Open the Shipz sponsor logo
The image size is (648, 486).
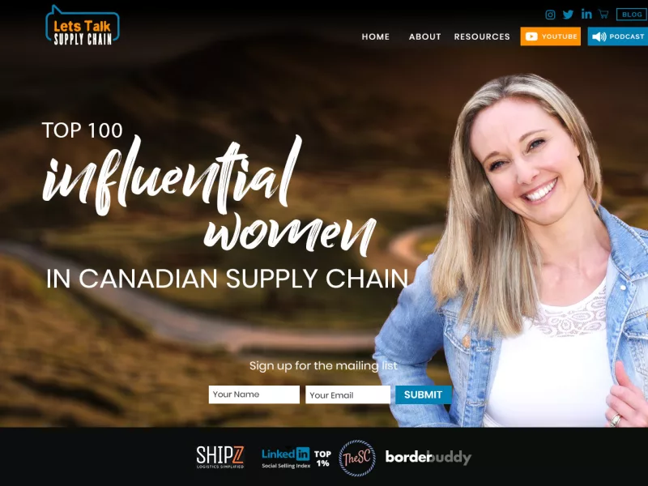(220, 457)
